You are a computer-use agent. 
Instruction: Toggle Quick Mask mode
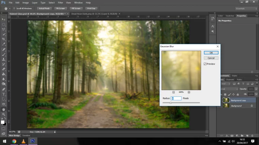pyautogui.click(x=3, y=129)
